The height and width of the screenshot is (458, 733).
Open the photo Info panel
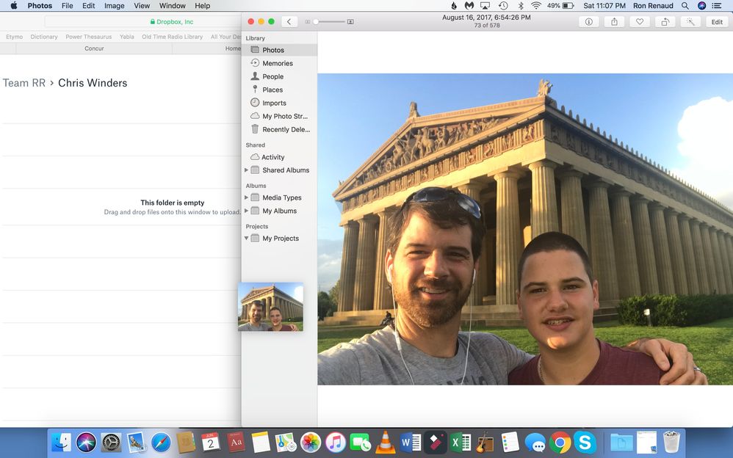coord(588,21)
